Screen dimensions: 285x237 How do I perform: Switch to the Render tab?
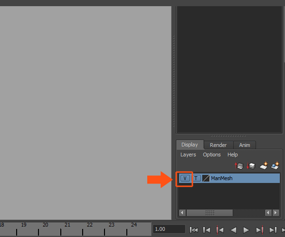pyautogui.click(x=218, y=145)
